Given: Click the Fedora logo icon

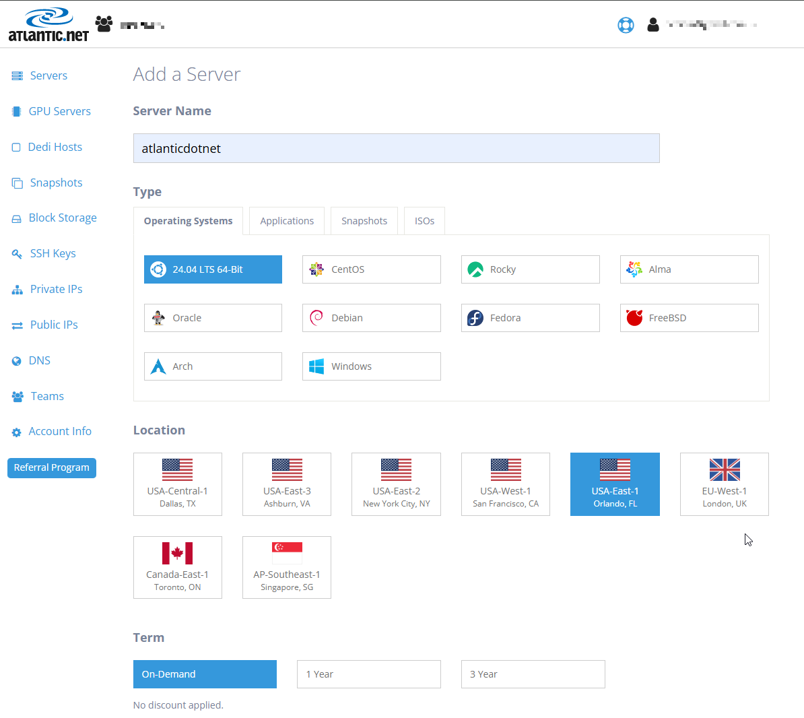Looking at the screenshot, I should pyautogui.click(x=475, y=318).
